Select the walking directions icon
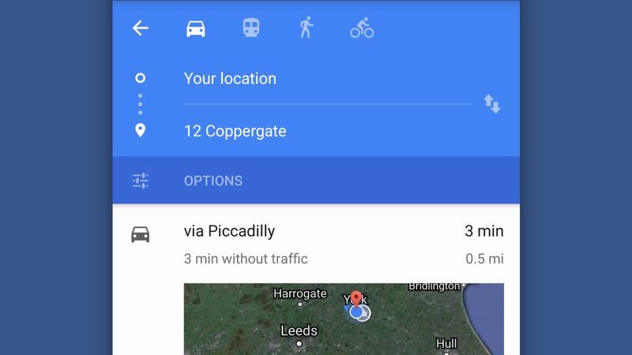 click(x=307, y=28)
